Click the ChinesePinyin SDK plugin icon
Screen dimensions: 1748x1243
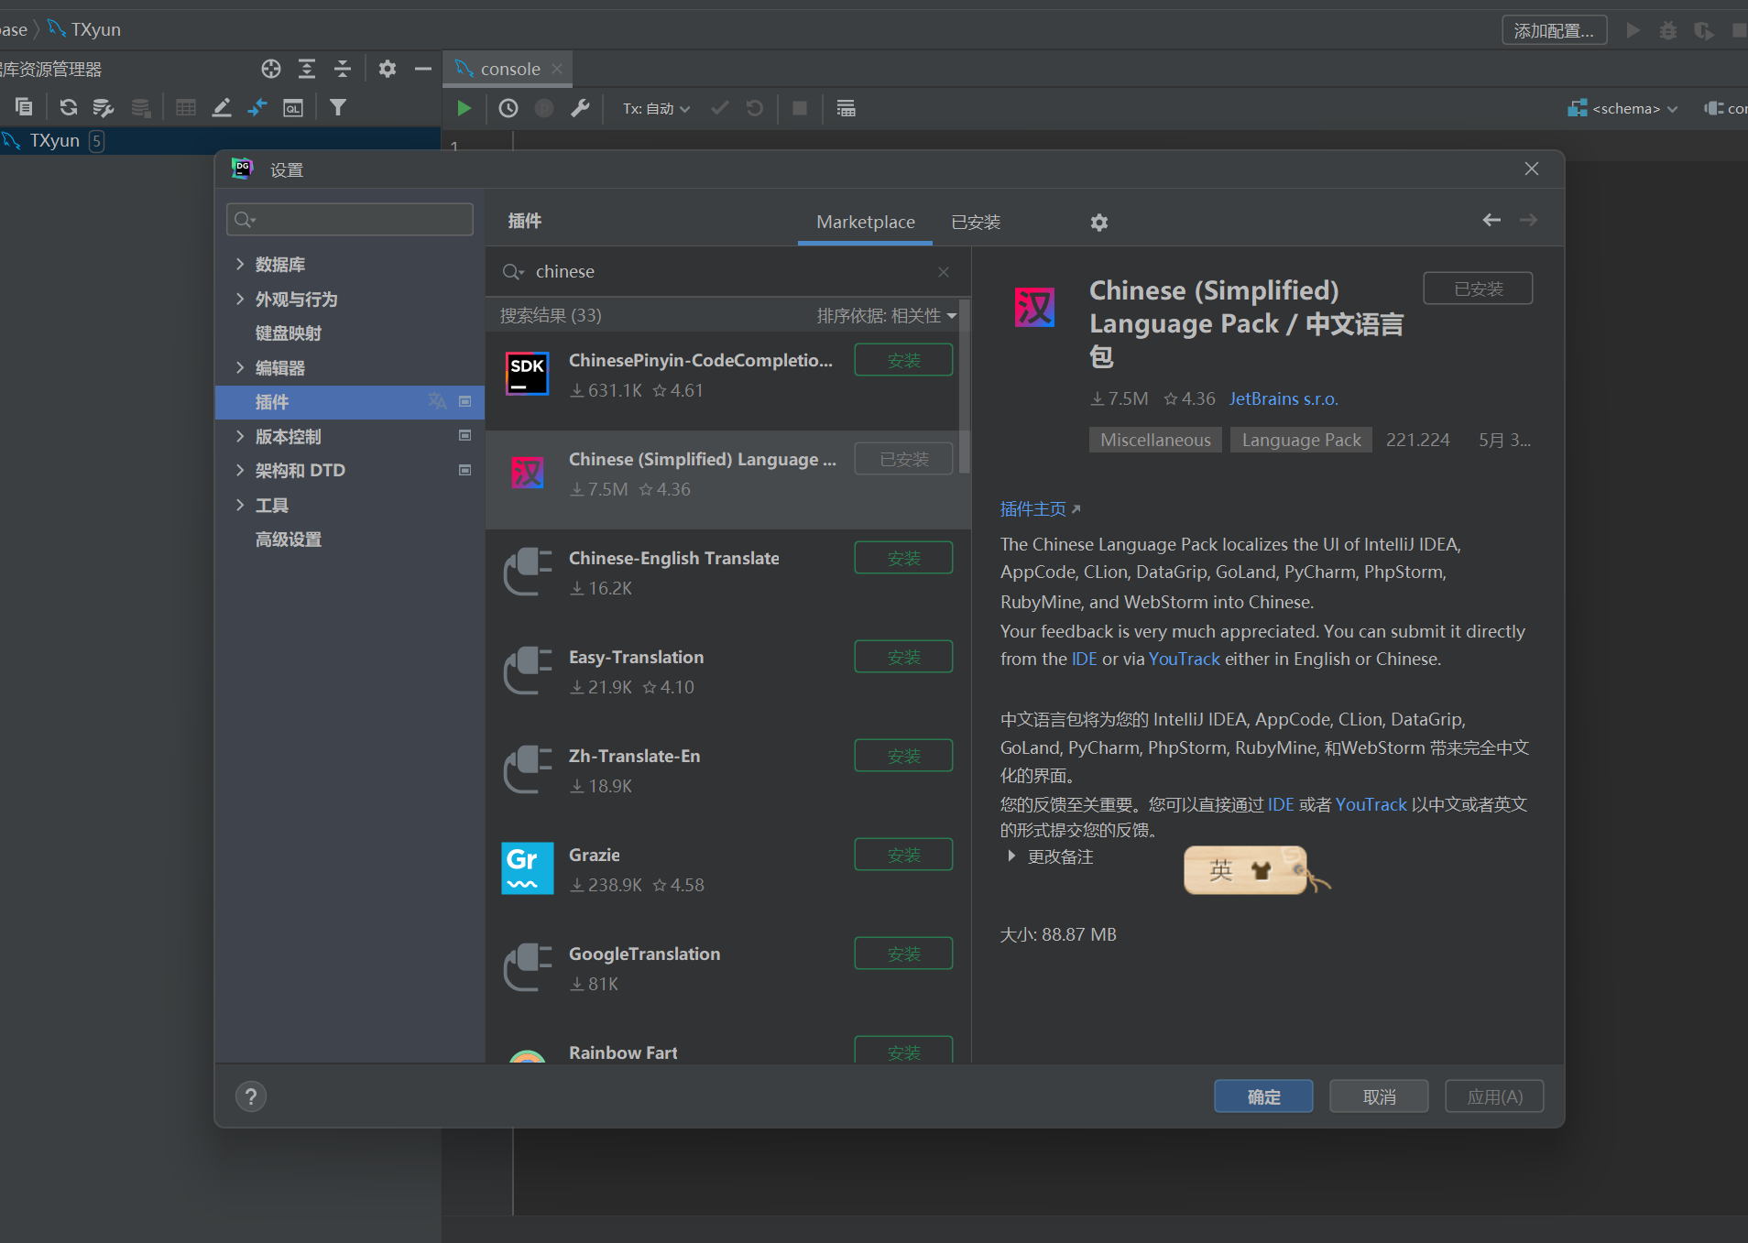[528, 374]
